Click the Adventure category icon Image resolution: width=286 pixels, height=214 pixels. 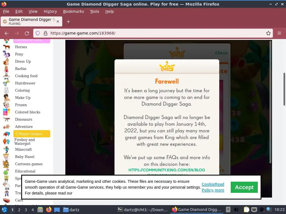(x=6, y=127)
